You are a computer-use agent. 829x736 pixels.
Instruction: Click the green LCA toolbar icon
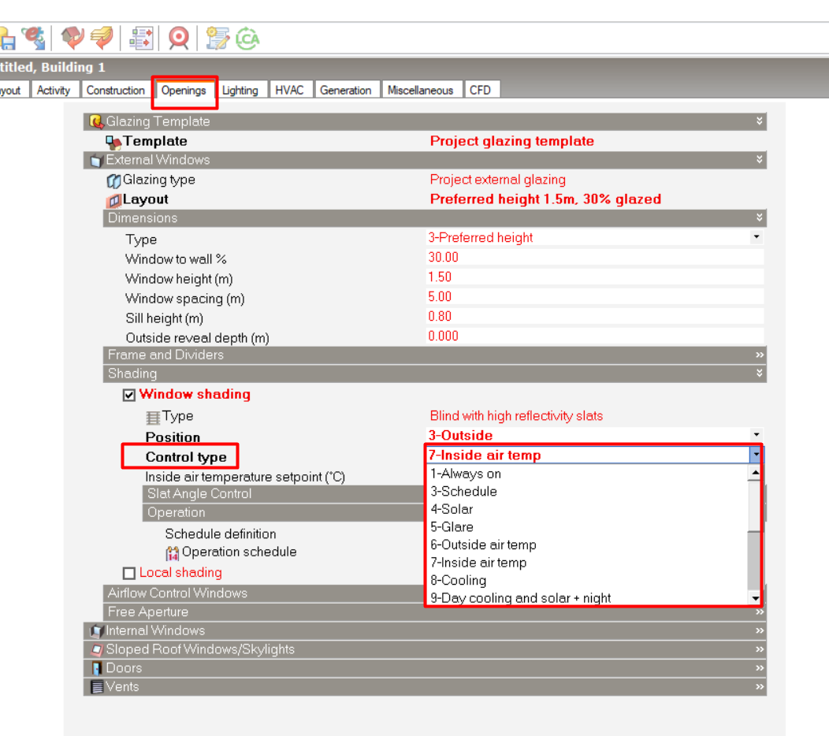coord(247,38)
